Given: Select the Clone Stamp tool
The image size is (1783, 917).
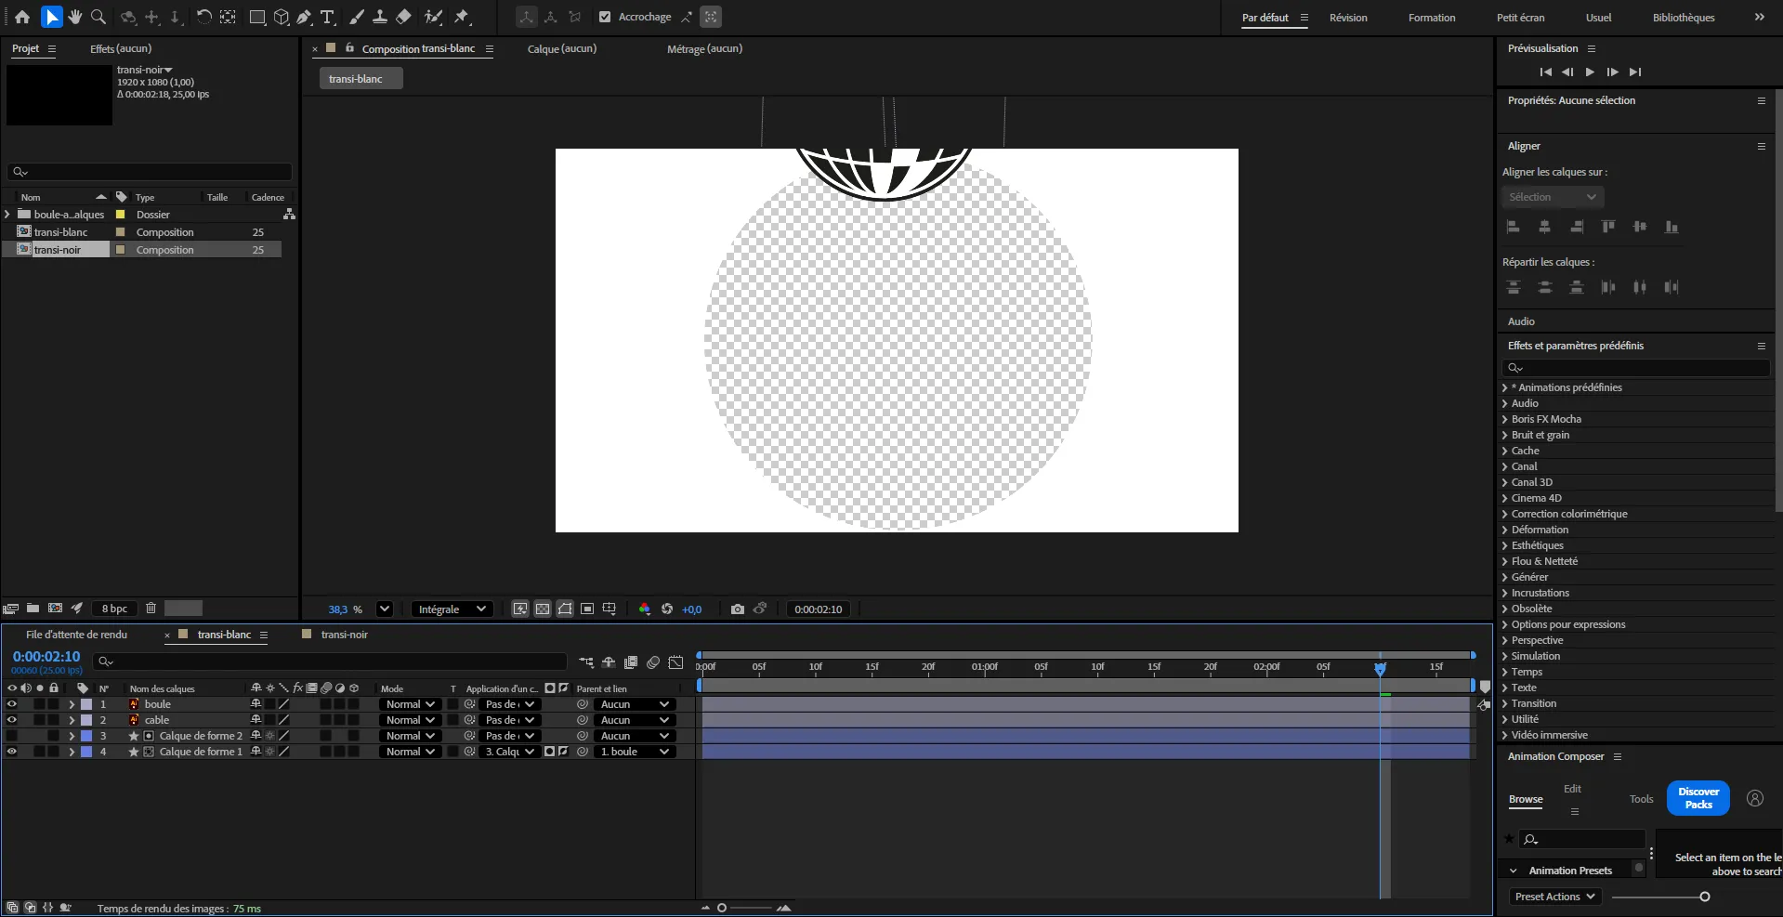Looking at the screenshot, I should click(380, 17).
